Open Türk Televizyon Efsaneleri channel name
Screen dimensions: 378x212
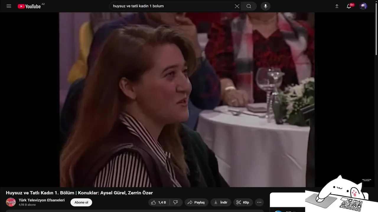(x=42, y=200)
